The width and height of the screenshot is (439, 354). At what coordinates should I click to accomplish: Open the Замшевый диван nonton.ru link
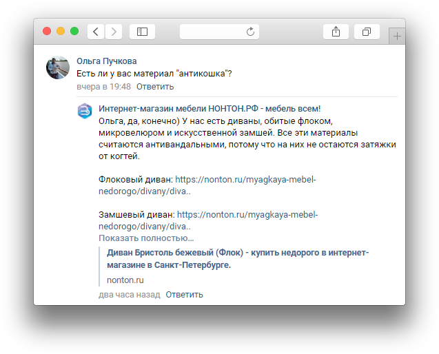(x=208, y=220)
